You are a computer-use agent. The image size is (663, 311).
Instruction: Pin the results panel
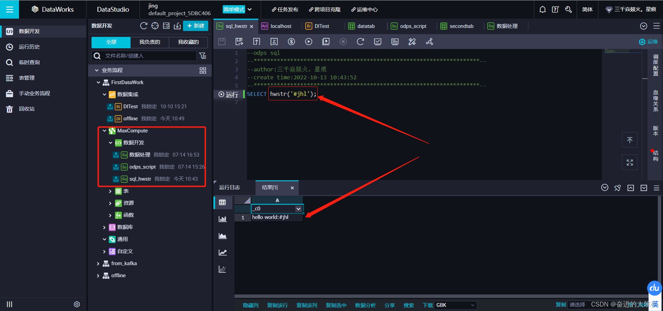(x=617, y=188)
